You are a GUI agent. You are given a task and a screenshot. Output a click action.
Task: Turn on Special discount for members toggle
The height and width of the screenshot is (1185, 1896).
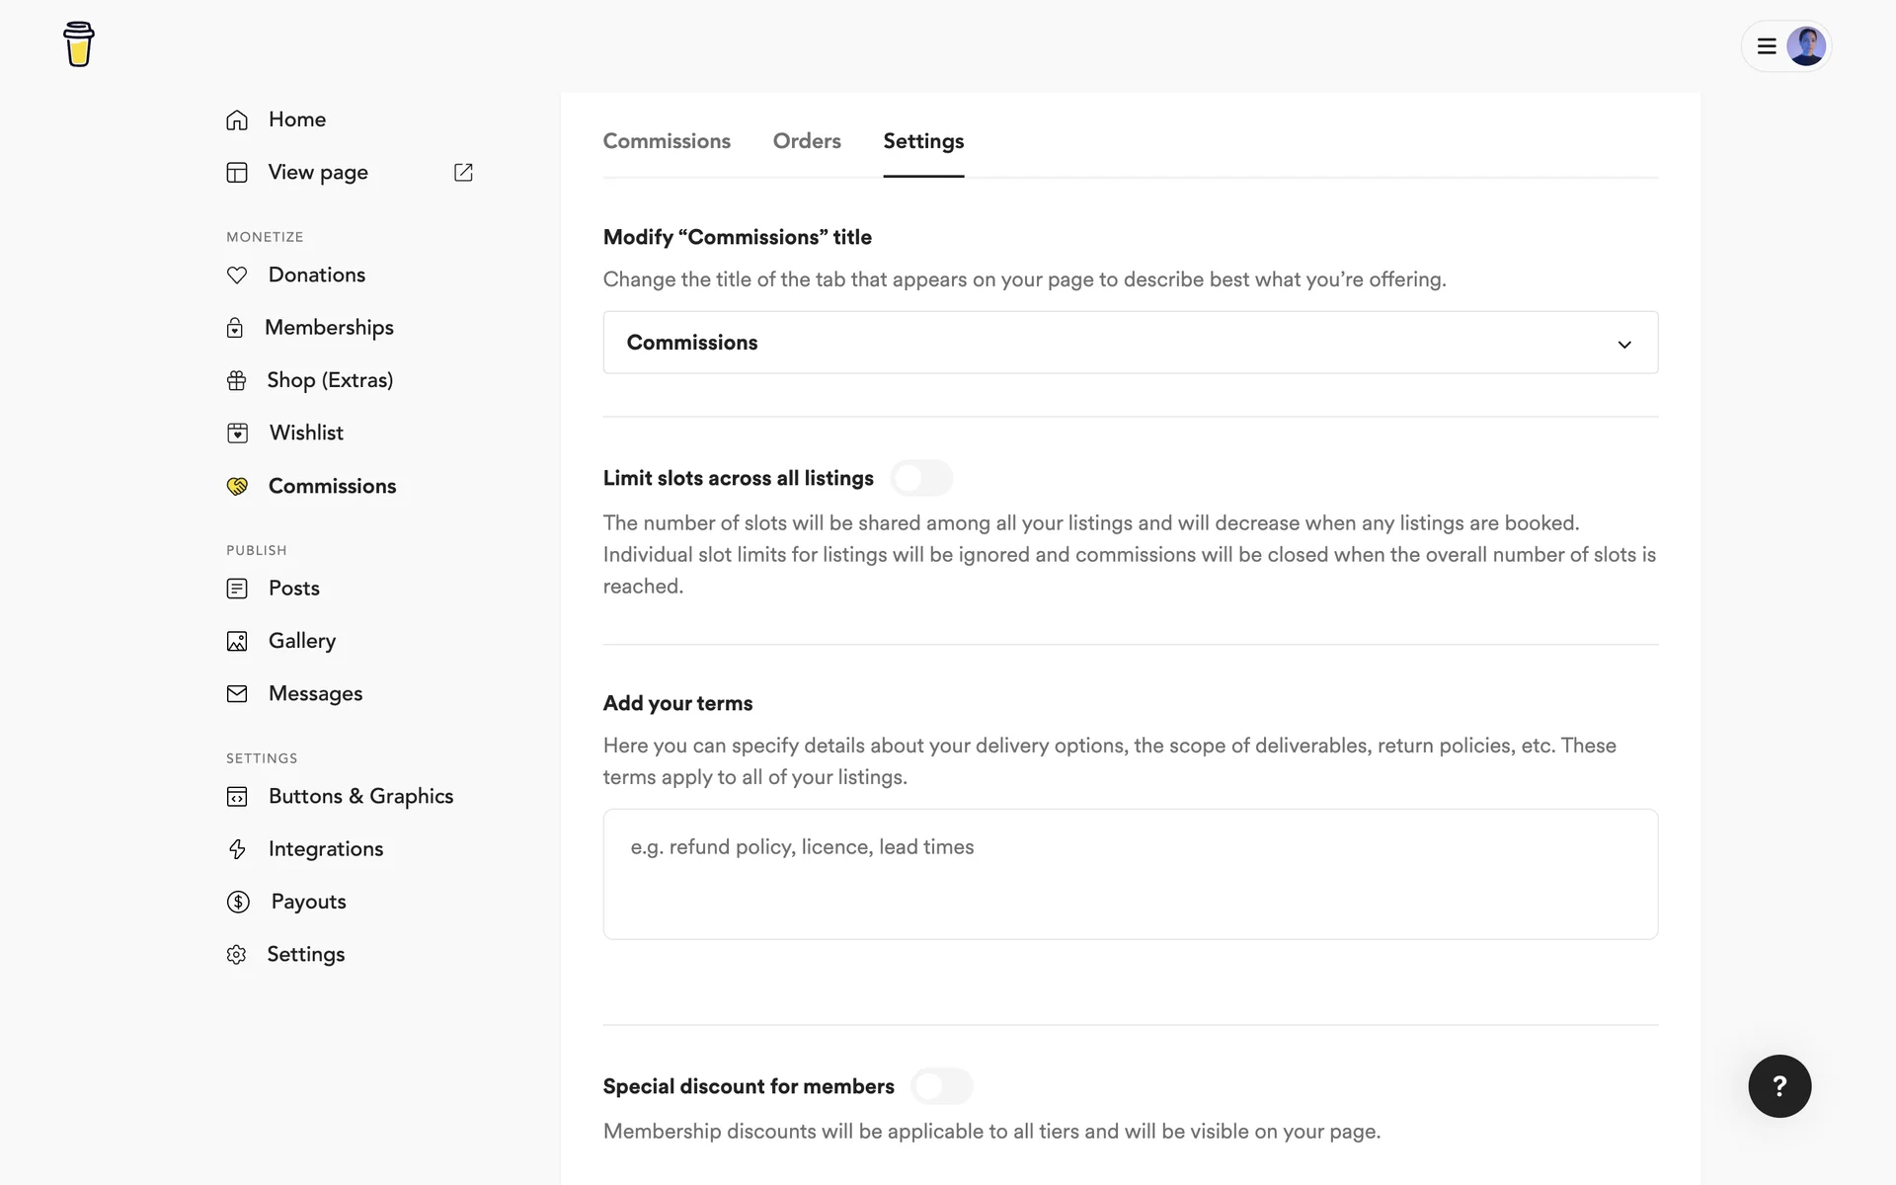941,1086
